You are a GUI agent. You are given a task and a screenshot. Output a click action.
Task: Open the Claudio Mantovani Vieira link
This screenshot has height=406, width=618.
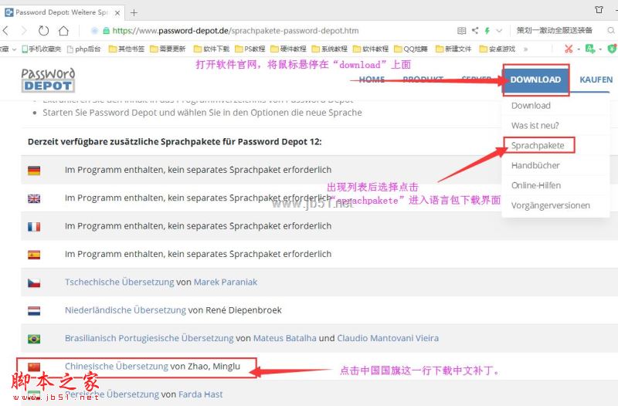[x=388, y=338]
